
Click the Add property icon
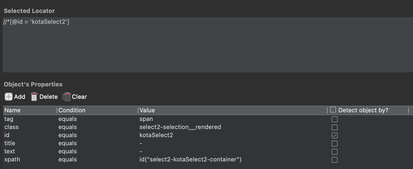point(9,97)
